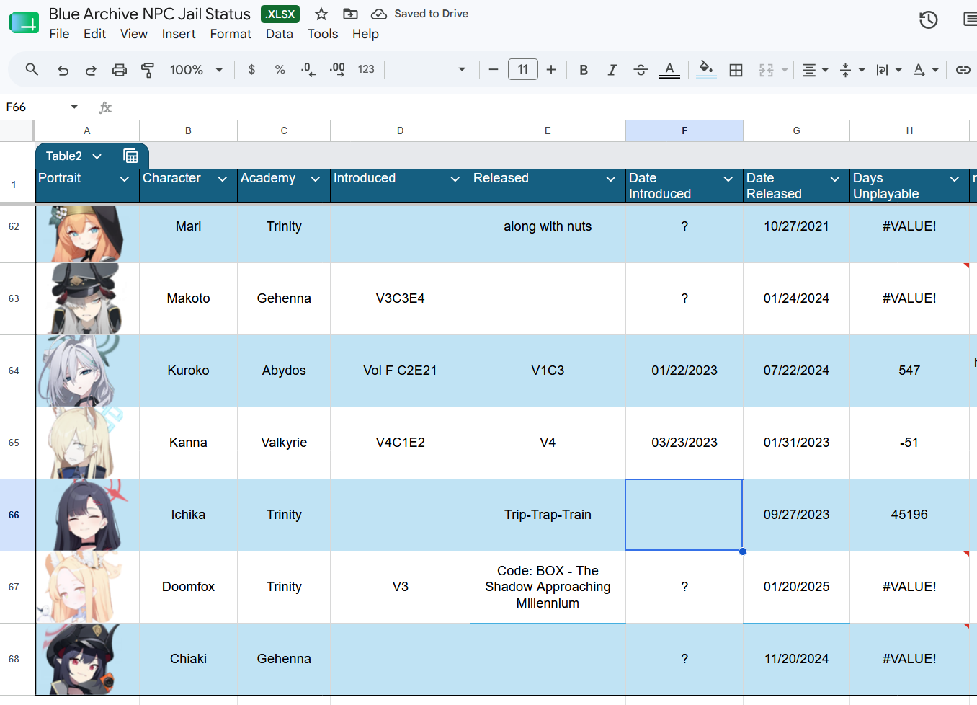This screenshot has width=977, height=705.
Task: Toggle italic formatting
Action: pos(612,70)
